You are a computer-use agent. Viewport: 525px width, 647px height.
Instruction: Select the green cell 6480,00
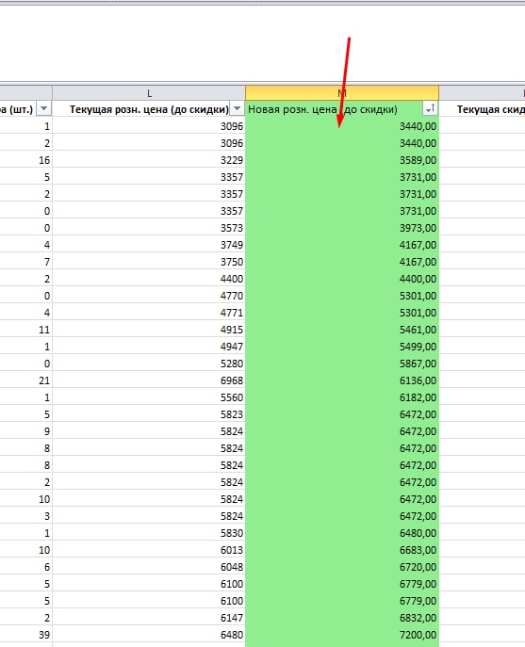click(x=342, y=533)
